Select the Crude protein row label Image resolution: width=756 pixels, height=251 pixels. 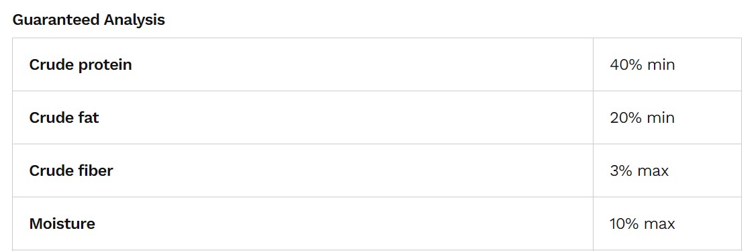pyautogui.click(x=81, y=64)
